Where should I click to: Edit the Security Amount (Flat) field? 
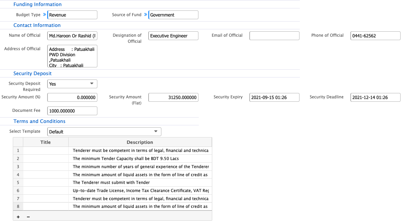(x=173, y=97)
